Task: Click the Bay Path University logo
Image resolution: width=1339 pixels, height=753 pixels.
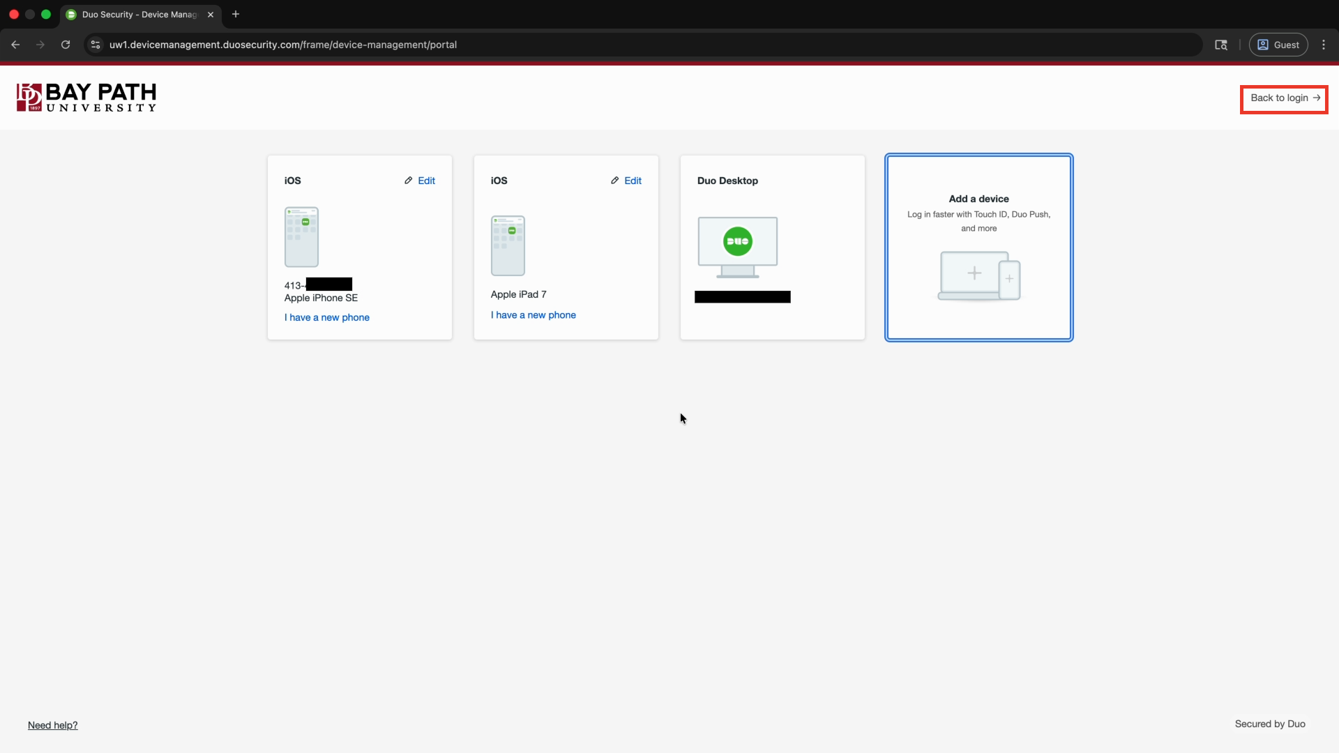Action: 86,98
